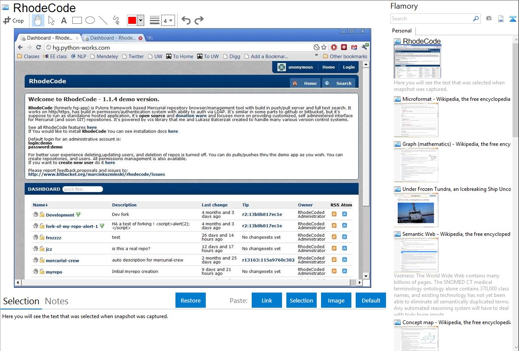Click the hg.python-works.com address bar

click(179, 47)
